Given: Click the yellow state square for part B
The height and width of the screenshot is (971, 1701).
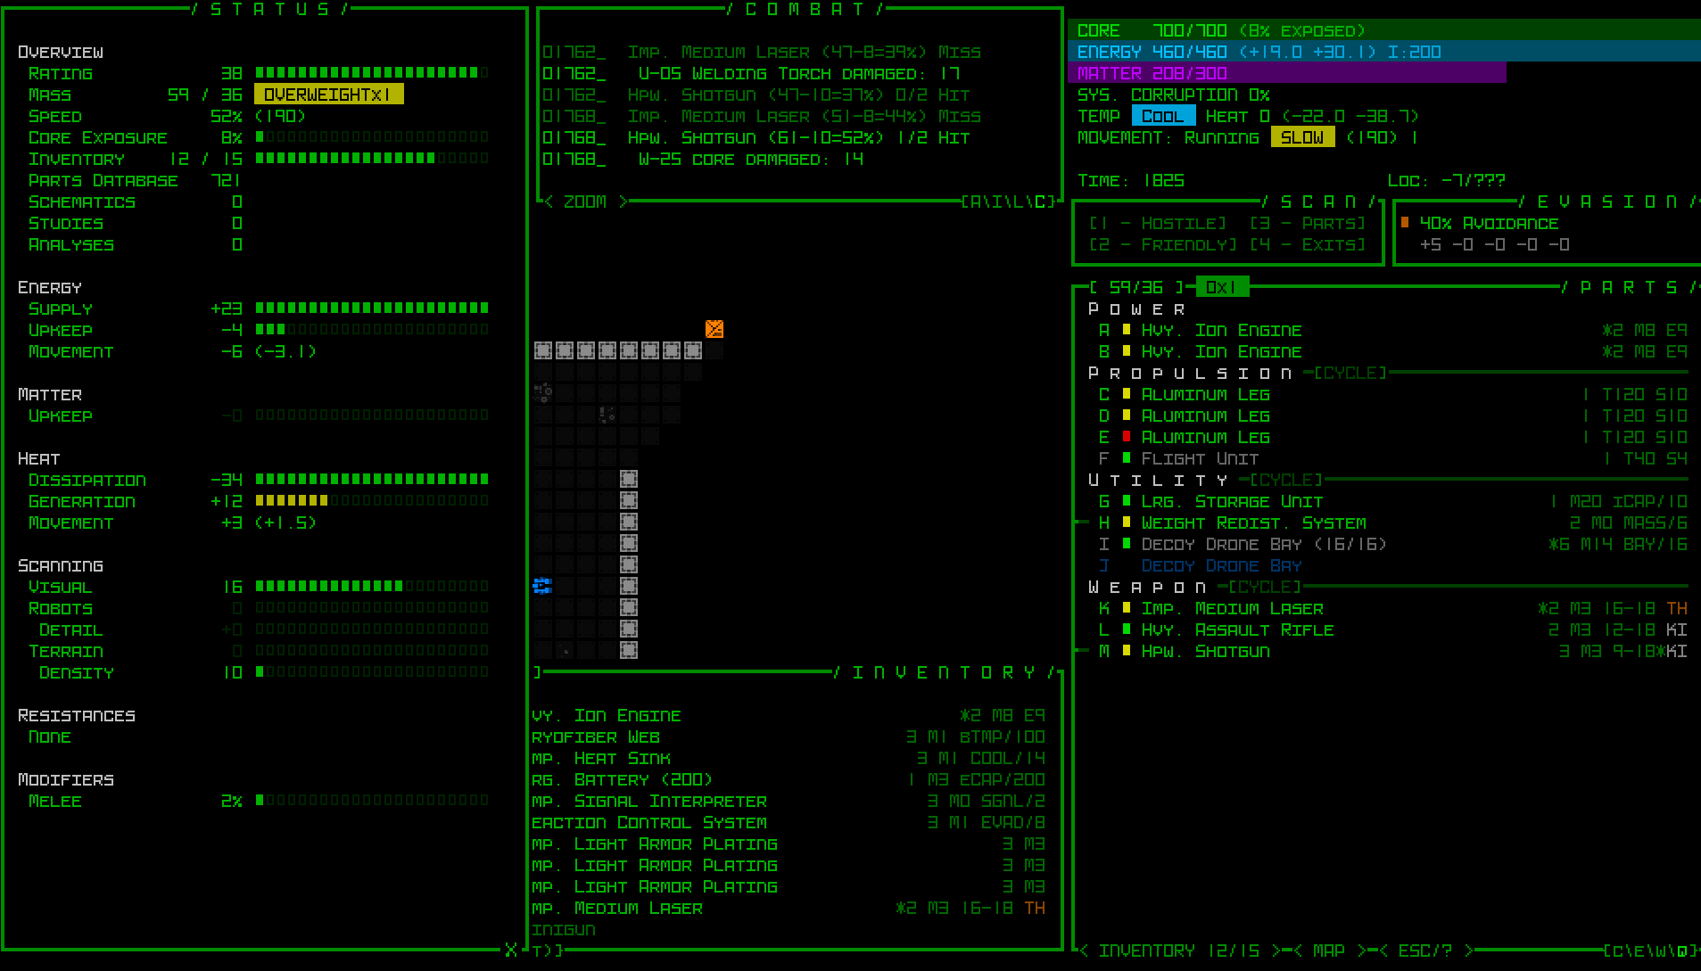Looking at the screenshot, I should coord(1127,351).
